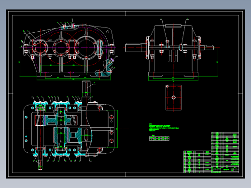Click the base plate of the side view
Screen dimensions: 251x188
173,74
